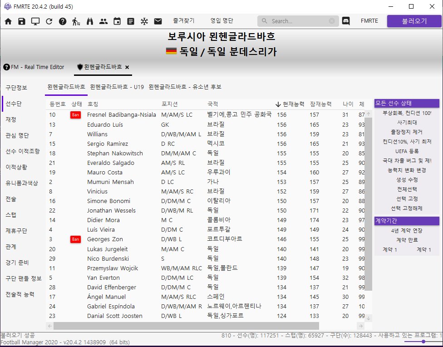Click the binoculars scout icon

click(90, 21)
